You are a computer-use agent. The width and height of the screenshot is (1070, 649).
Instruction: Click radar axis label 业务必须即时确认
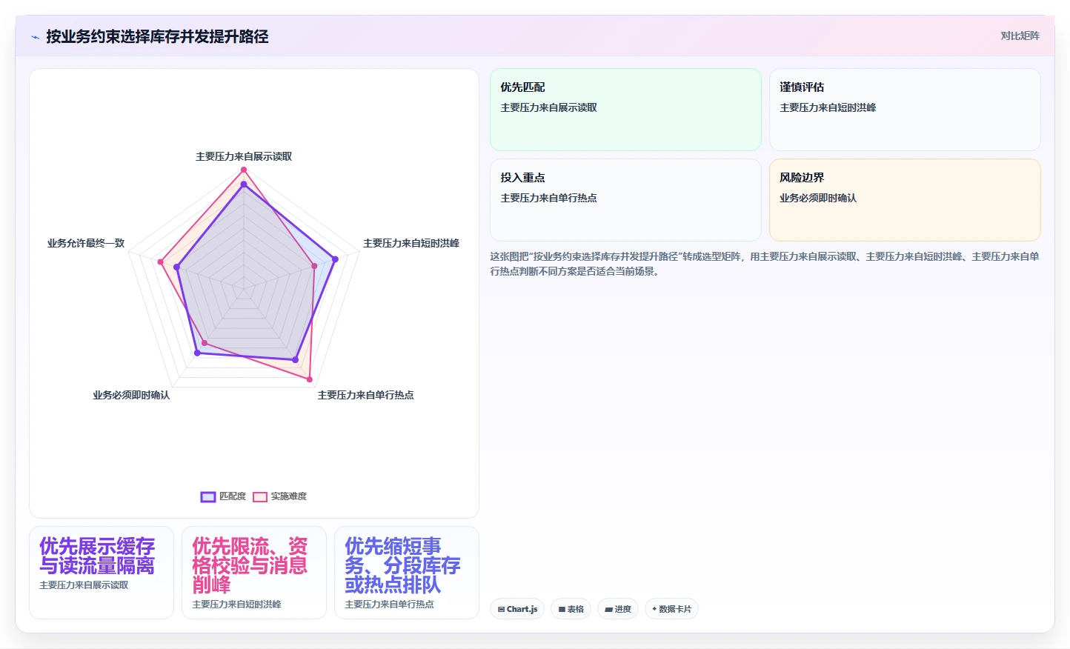point(131,395)
